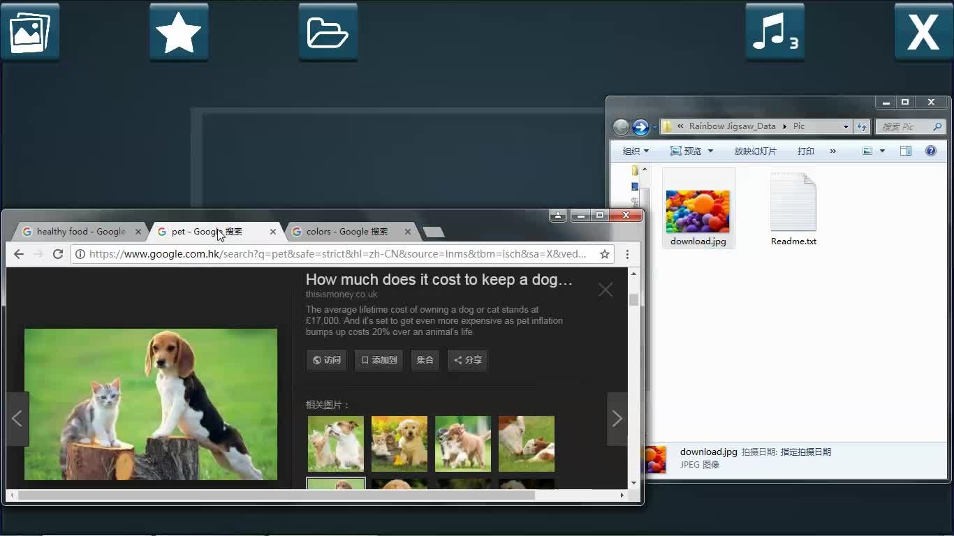The height and width of the screenshot is (536, 954).
Task: Open the Chrome three-dot menu
Action: pos(627,254)
